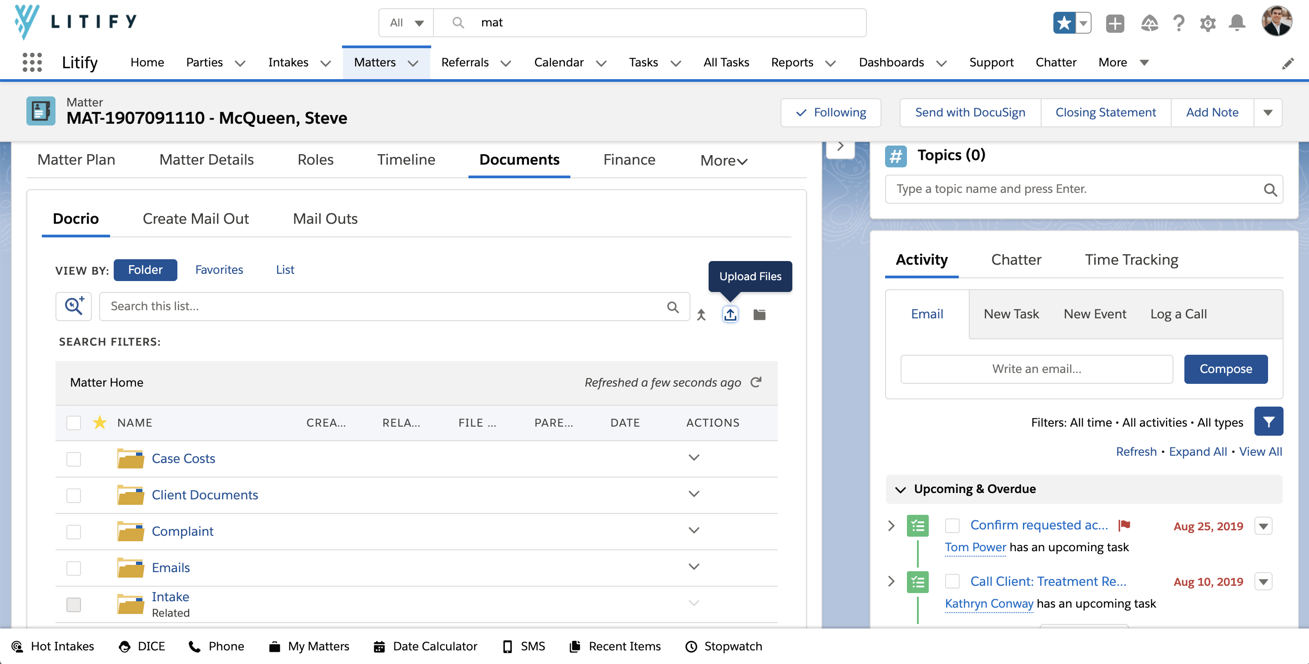The width and height of the screenshot is (1309, 664).
Task: Switch to the Finance tab
Action: point(629,160)
